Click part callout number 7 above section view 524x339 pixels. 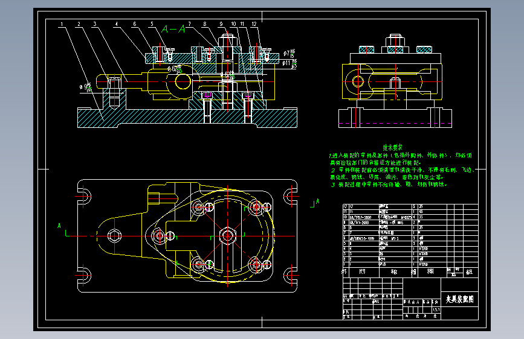click(190, 24)
